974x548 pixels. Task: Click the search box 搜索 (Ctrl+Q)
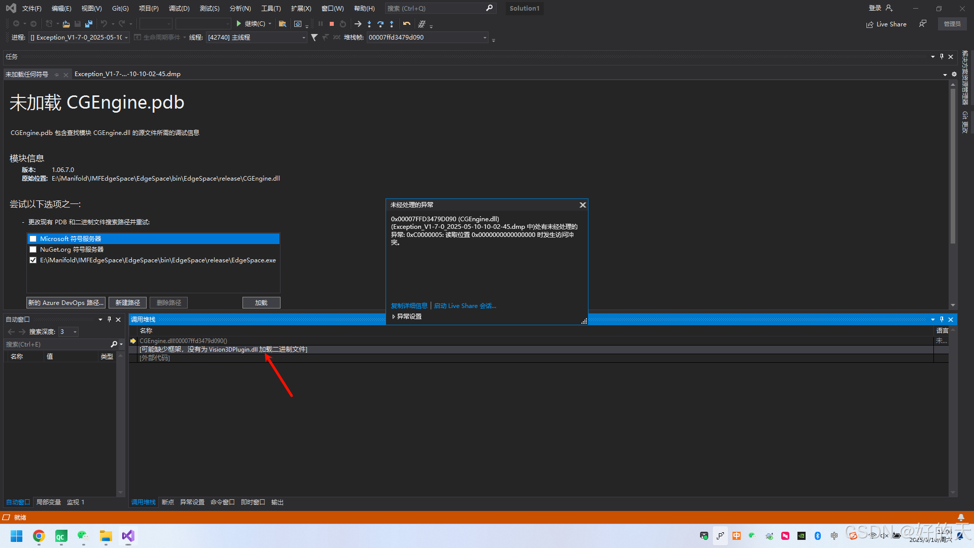435,9
